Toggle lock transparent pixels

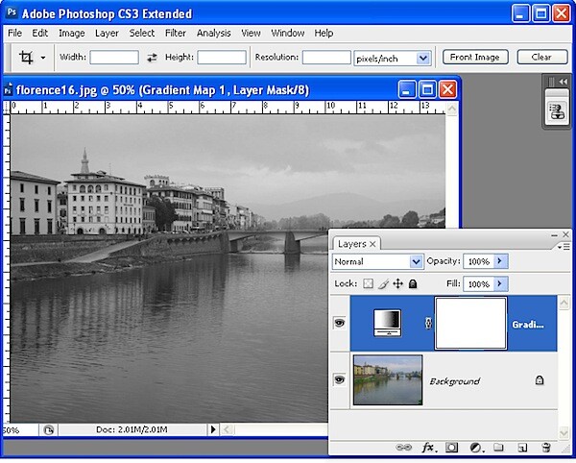tap(368, 283)
